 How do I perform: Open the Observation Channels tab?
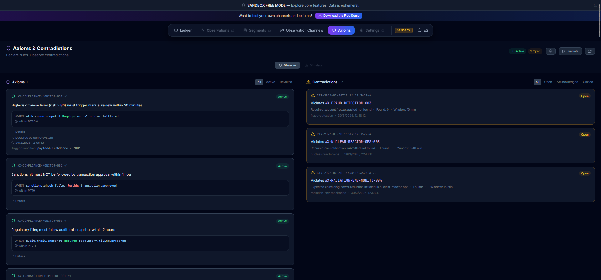point(301,30)
